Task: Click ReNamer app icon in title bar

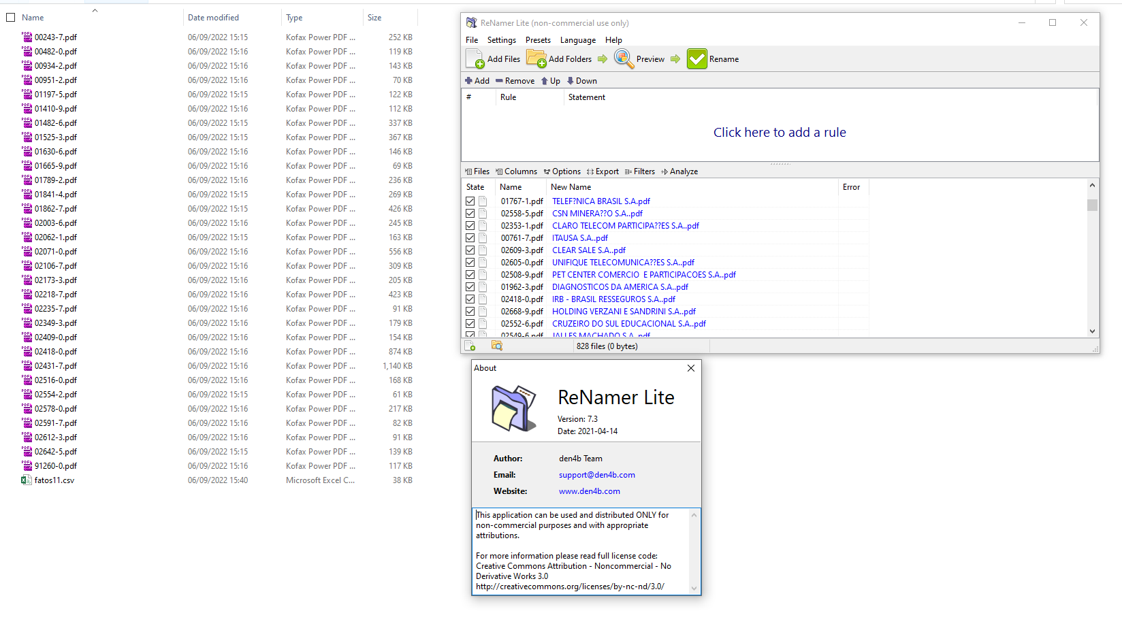Action: (471, 23)
